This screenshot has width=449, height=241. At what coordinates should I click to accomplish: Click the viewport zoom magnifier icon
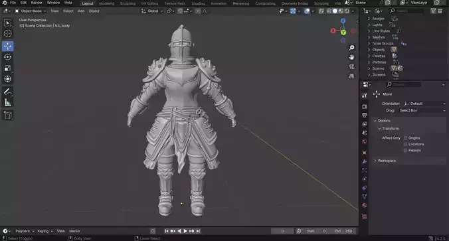pos(351,48)
